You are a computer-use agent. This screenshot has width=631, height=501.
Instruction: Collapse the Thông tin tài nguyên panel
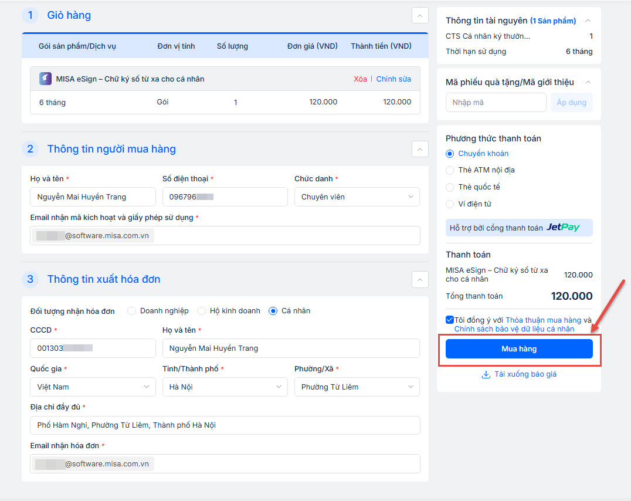point(588,21)
